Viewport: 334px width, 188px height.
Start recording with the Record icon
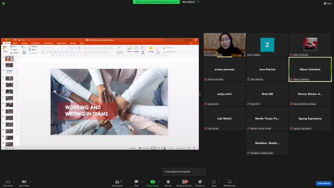[x=168, y=182]
